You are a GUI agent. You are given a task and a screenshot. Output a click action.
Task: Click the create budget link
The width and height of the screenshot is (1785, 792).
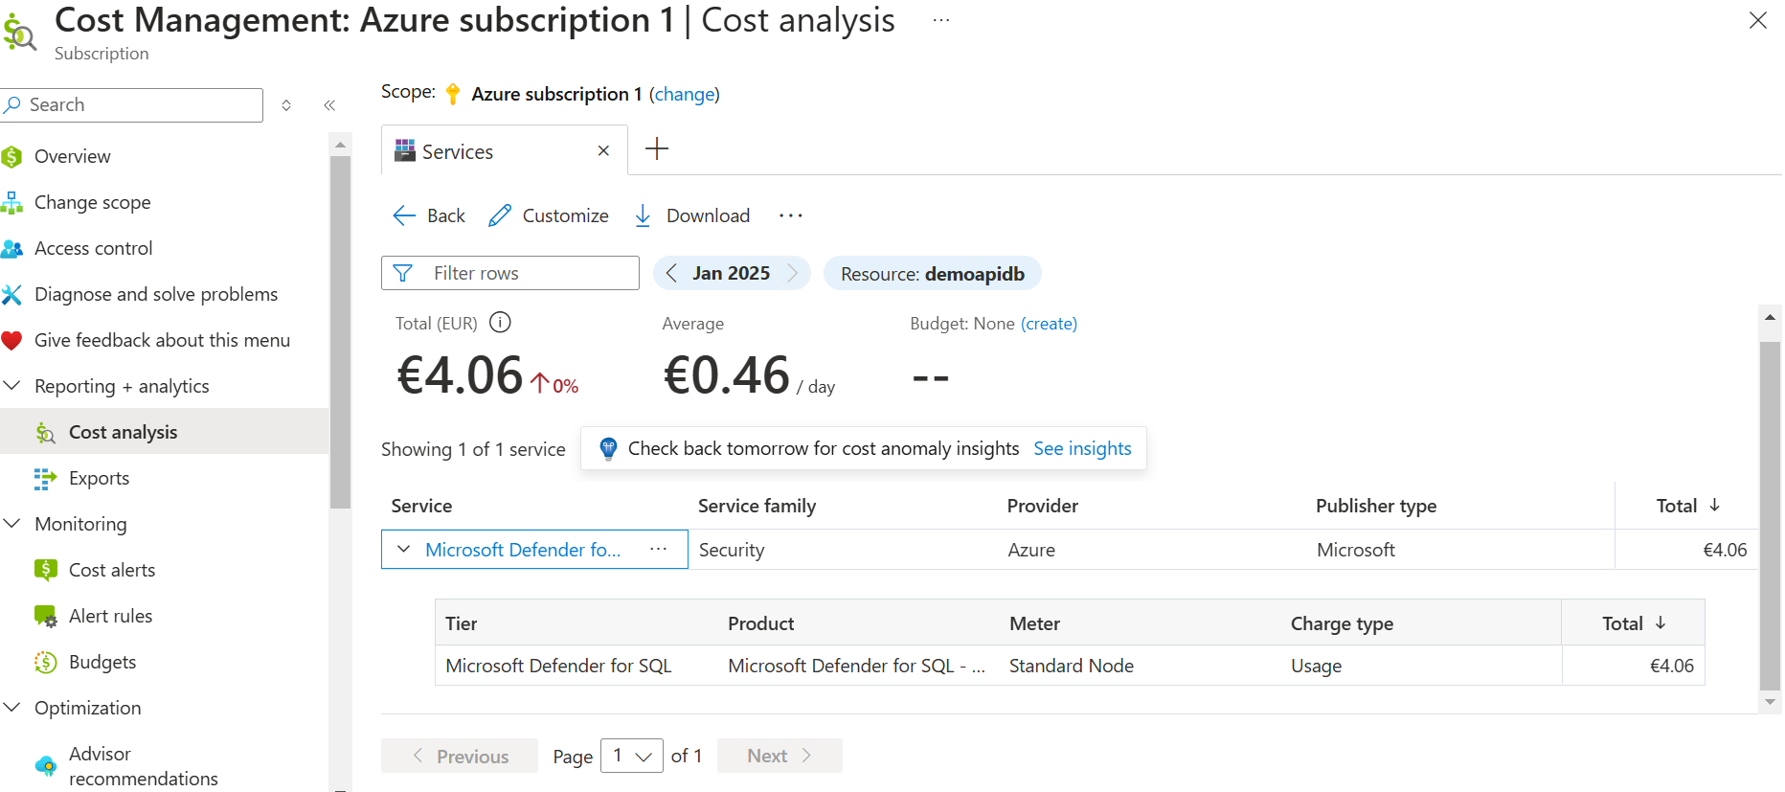1049,324
